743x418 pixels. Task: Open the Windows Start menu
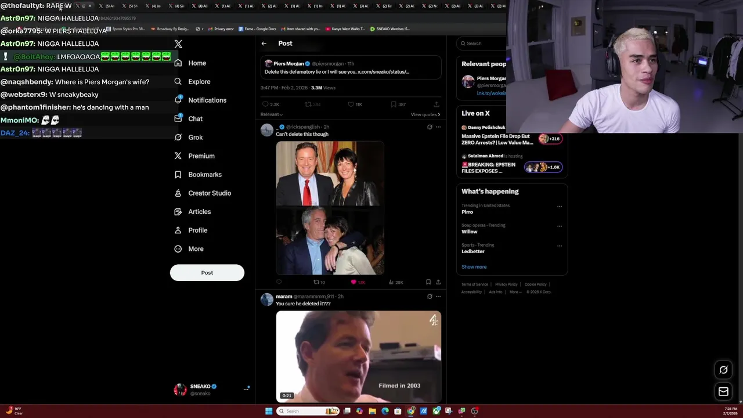coord(269,411)
